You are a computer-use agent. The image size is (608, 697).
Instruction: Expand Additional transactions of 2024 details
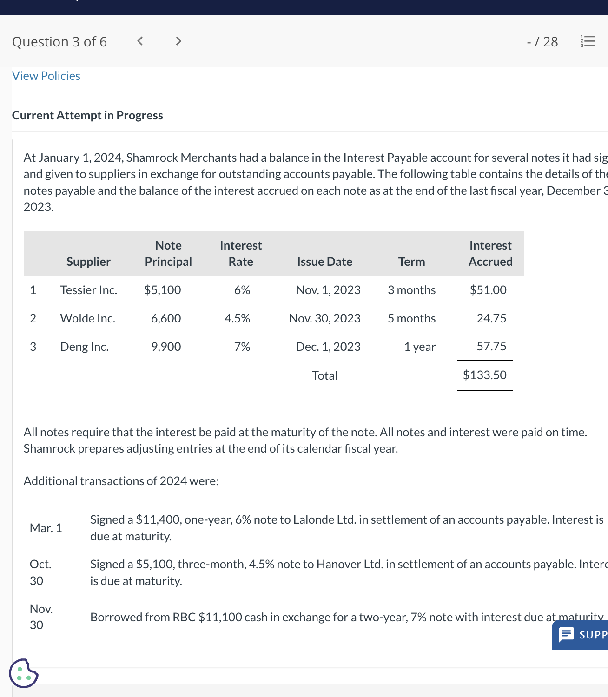(x=120, y=480)
